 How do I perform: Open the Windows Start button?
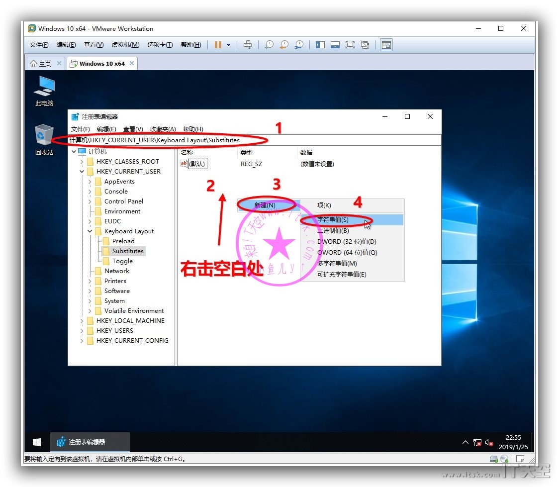click(x=37, y=442)
